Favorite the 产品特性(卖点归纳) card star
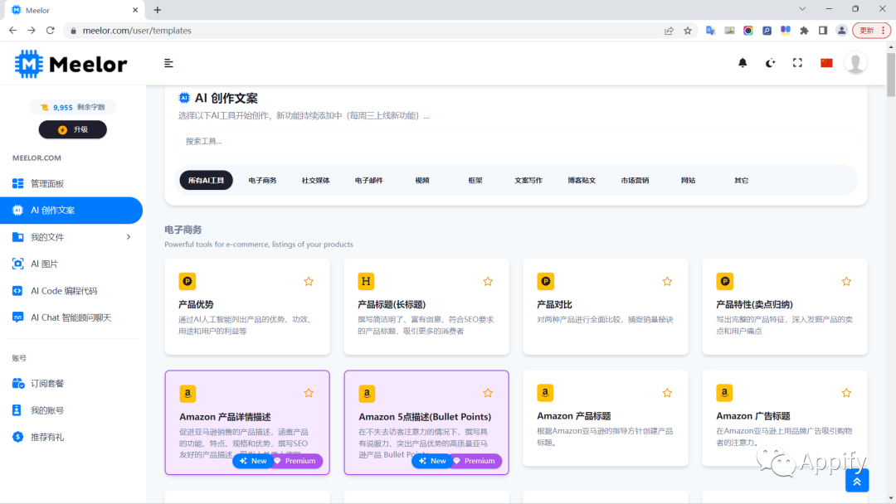The image size is (896, 504). click(846, 281)
